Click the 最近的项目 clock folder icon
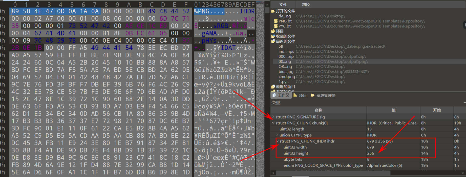This screenshot has height=177, width=466. click(273, 87)
